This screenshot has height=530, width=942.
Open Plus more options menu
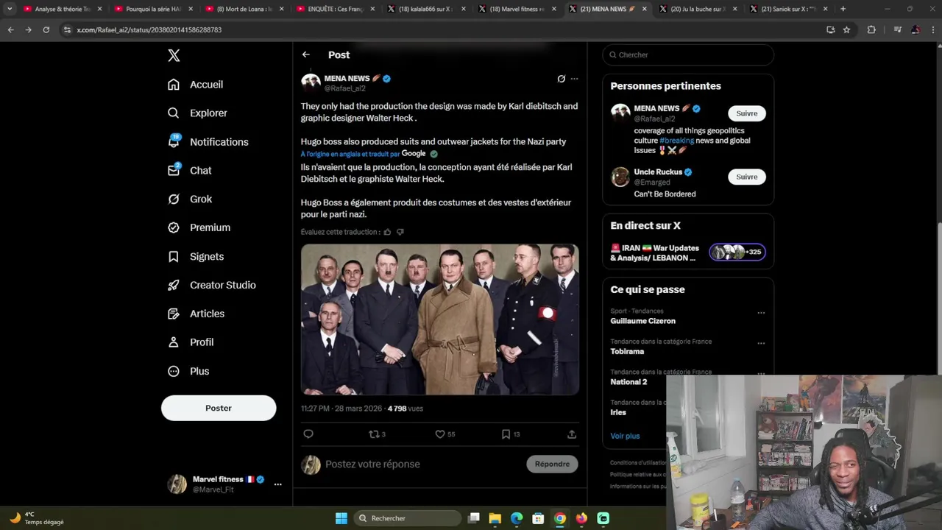188,371
